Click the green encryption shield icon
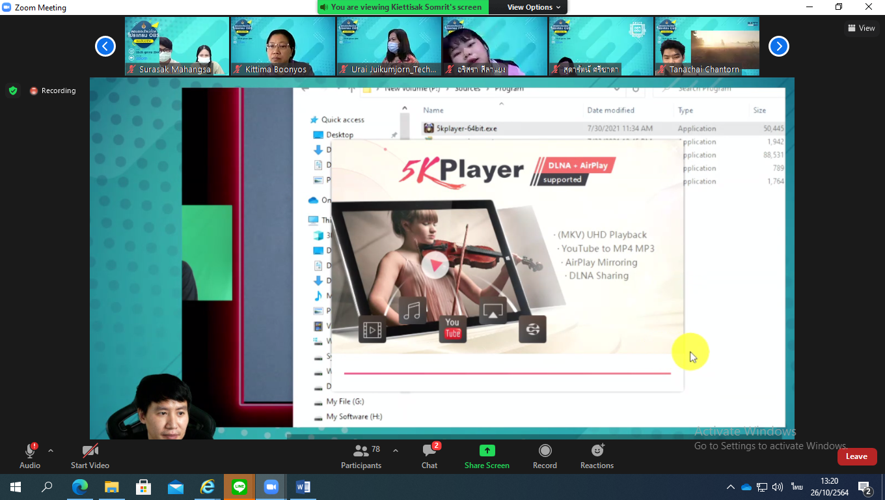 pos(13,90)
